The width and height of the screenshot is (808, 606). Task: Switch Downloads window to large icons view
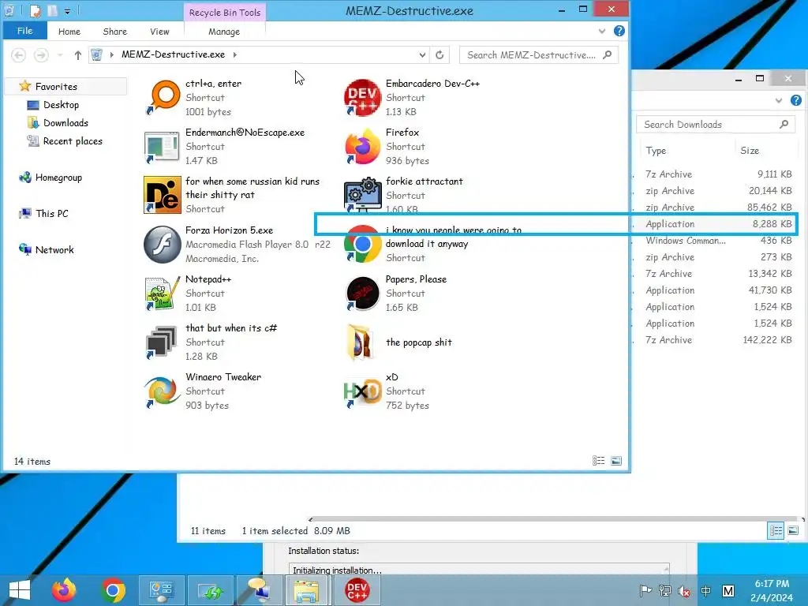pyautogui.click(x=794, y=530)
